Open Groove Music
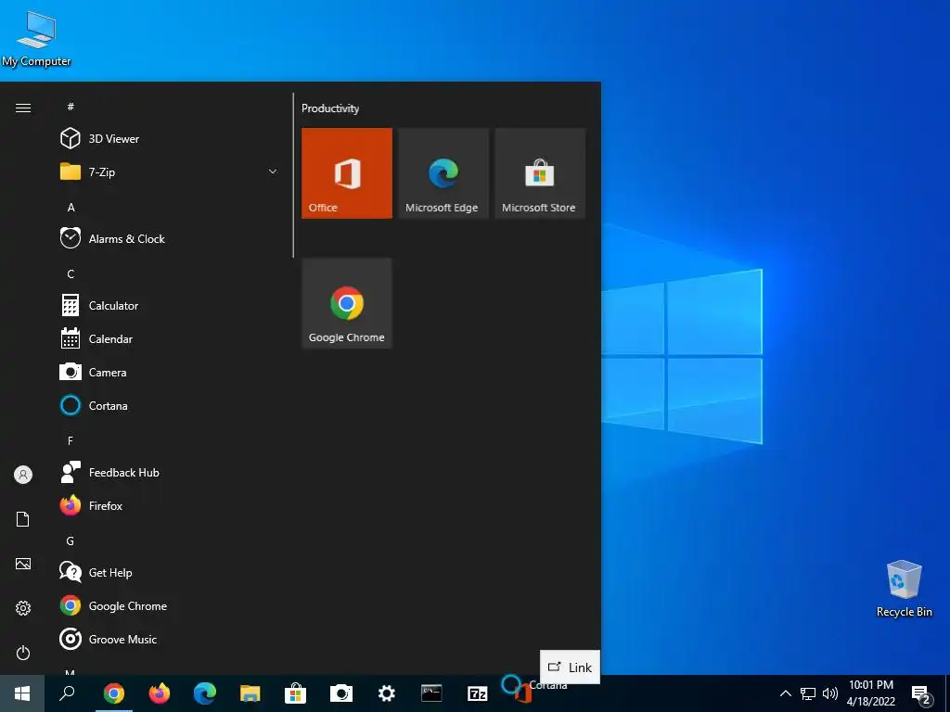Viewport: 950px width, 712px height. (170, 640)
